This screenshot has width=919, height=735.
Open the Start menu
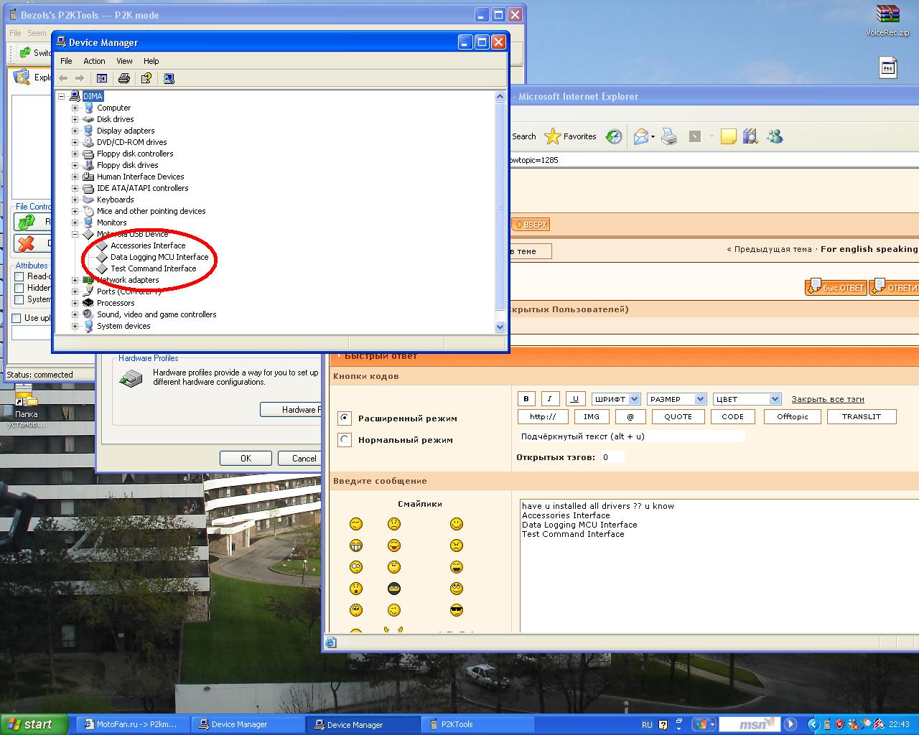(x=34, y=724)
